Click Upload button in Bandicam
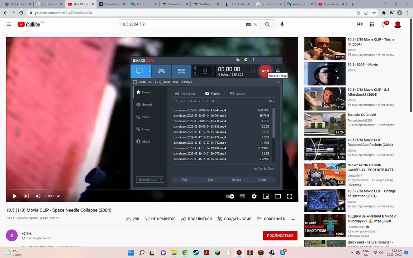Image resolution: width=413 pixels, height=258 pixels. 236,180
